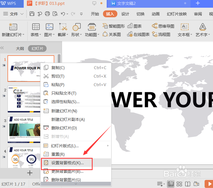Switch to slide sorter view icon
Viewport: 213px width, 188px height.
179,184
